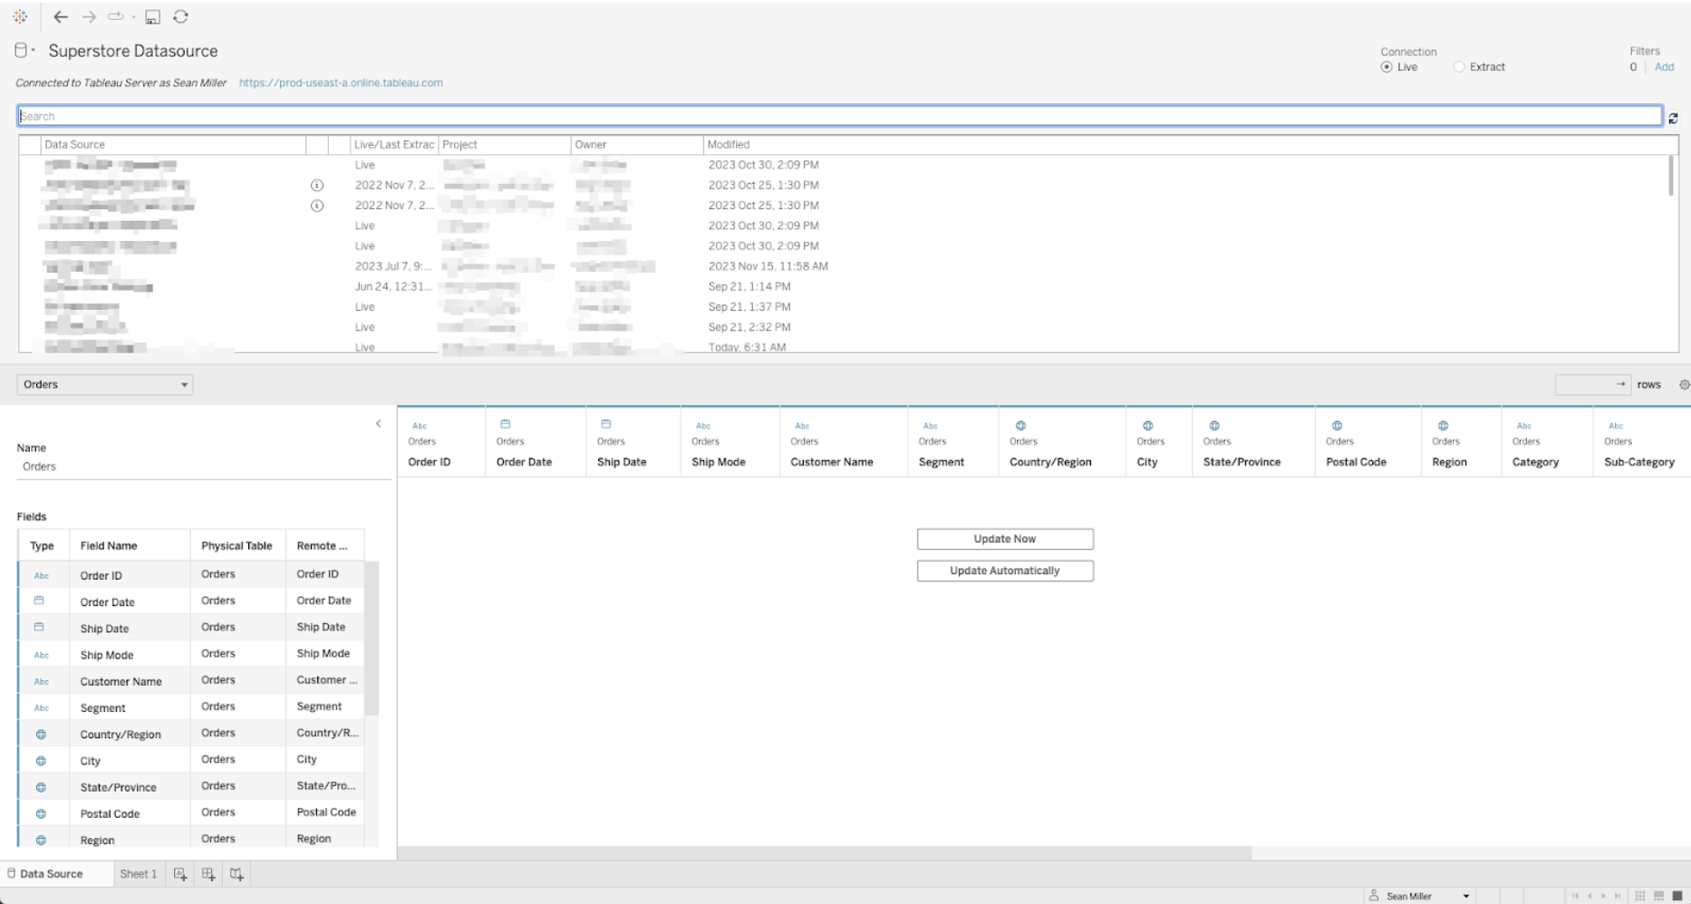Click the new worksheet icon
This screenshot has width=1691, height=904.
click(x=180, y=874)
